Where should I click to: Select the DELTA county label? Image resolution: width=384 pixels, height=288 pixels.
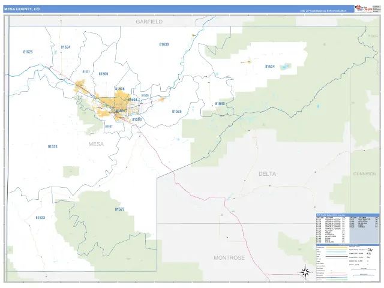(x=267, y=174)
